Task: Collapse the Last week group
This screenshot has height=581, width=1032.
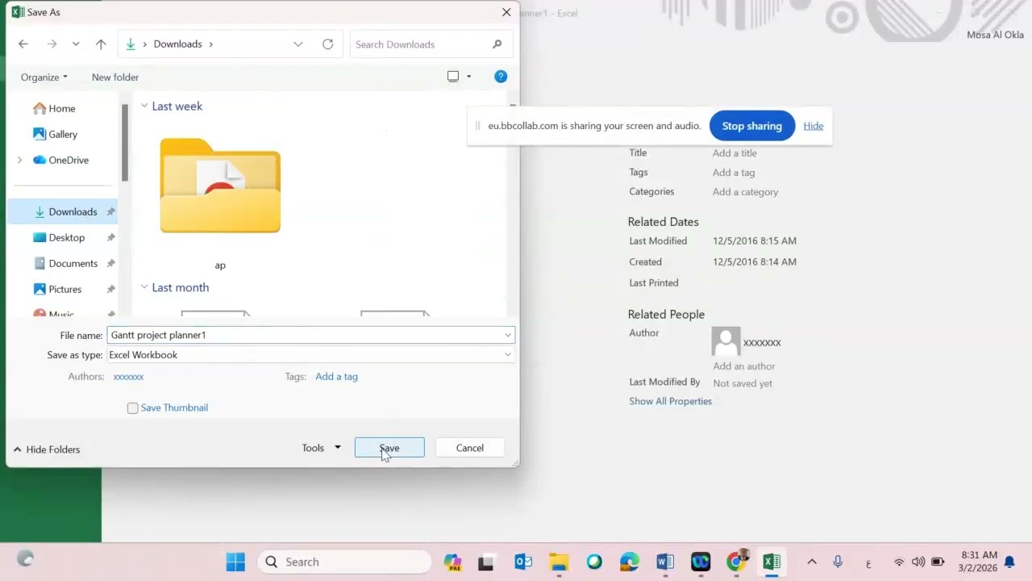Action: tap(144, 106)
